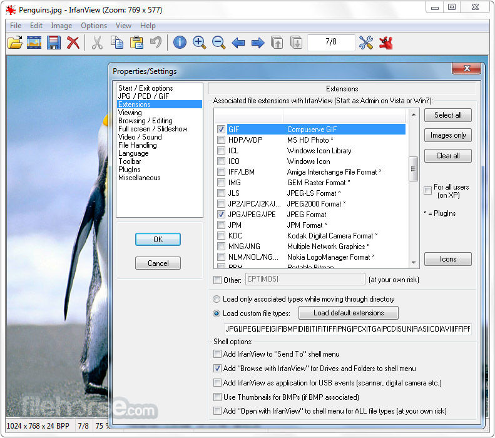Click the Copy icon in toolbar
Image resolution: width=495 pixels, height=438 pixels.
tap(117, 43)
